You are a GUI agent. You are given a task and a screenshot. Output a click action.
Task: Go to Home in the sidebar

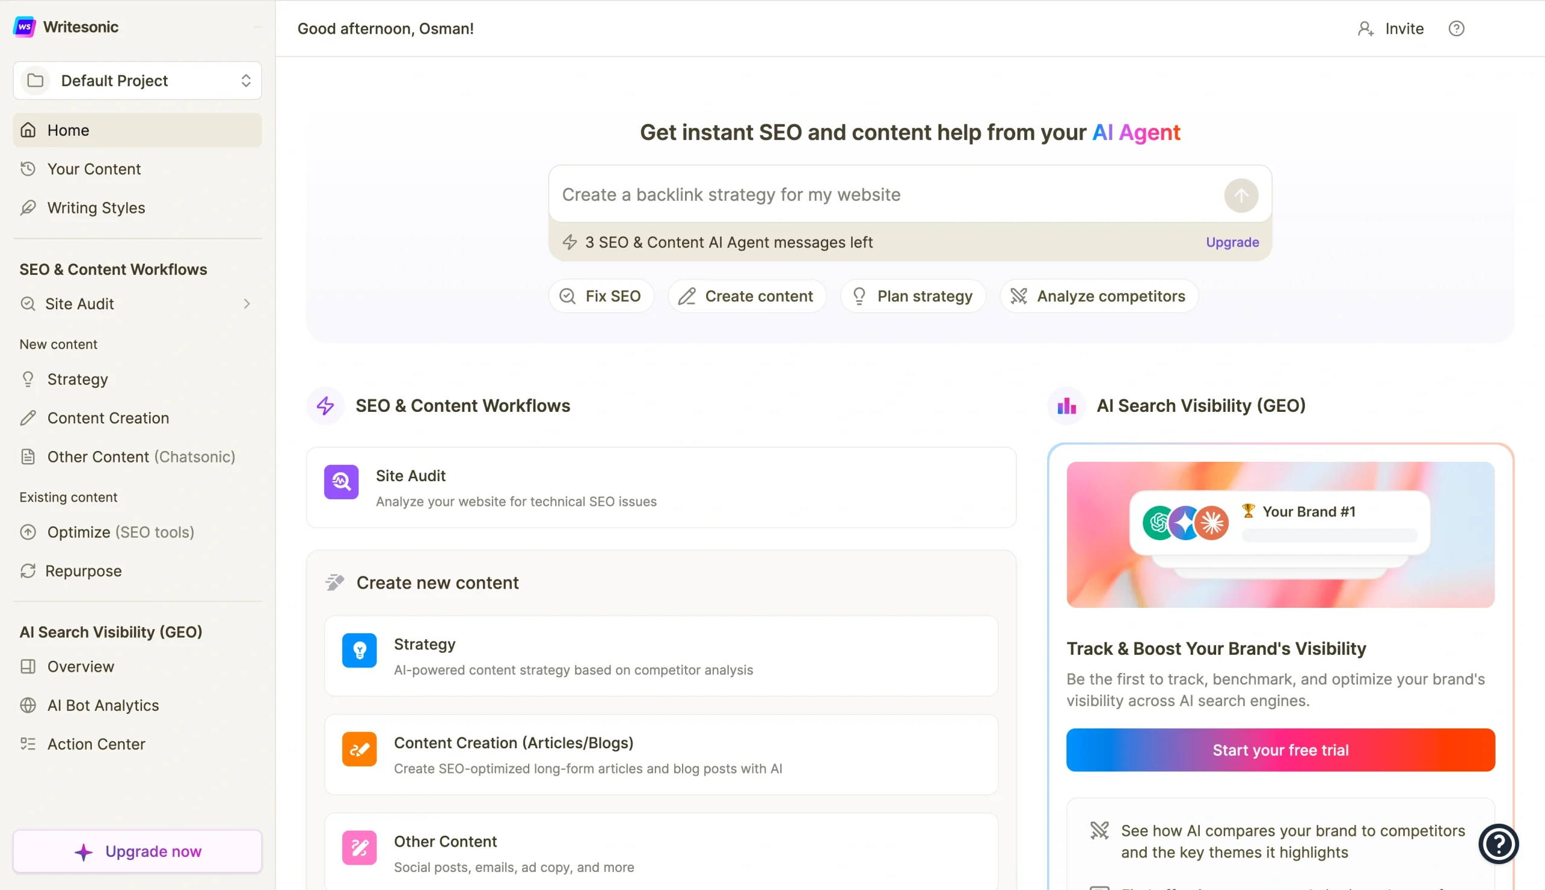coord(138,130)
